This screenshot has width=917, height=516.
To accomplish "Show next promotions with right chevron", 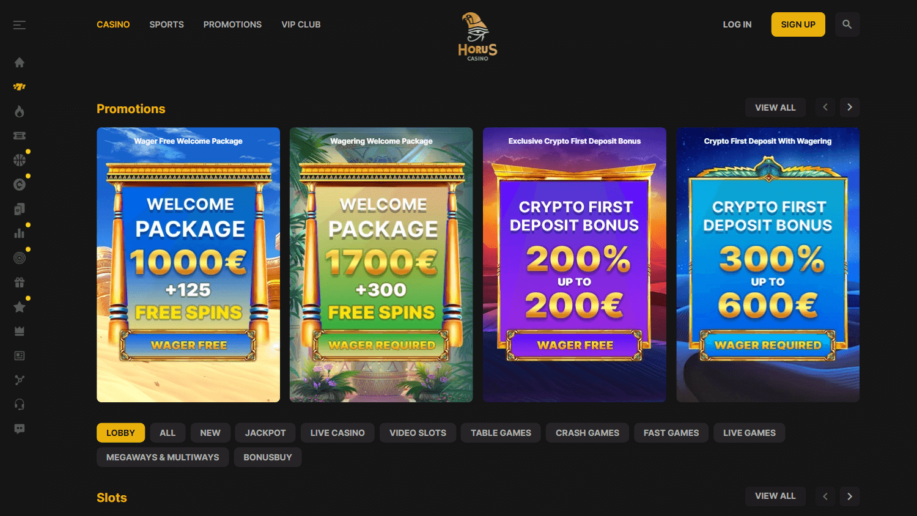I will pyautogui.click(x=850, y=108).
